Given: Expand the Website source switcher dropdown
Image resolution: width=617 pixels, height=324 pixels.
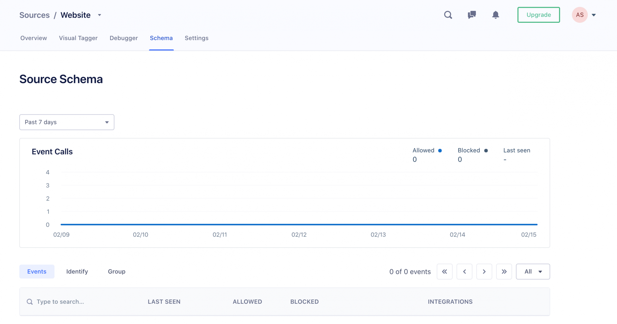Looking at the screenshot, I should coord(99,15).
